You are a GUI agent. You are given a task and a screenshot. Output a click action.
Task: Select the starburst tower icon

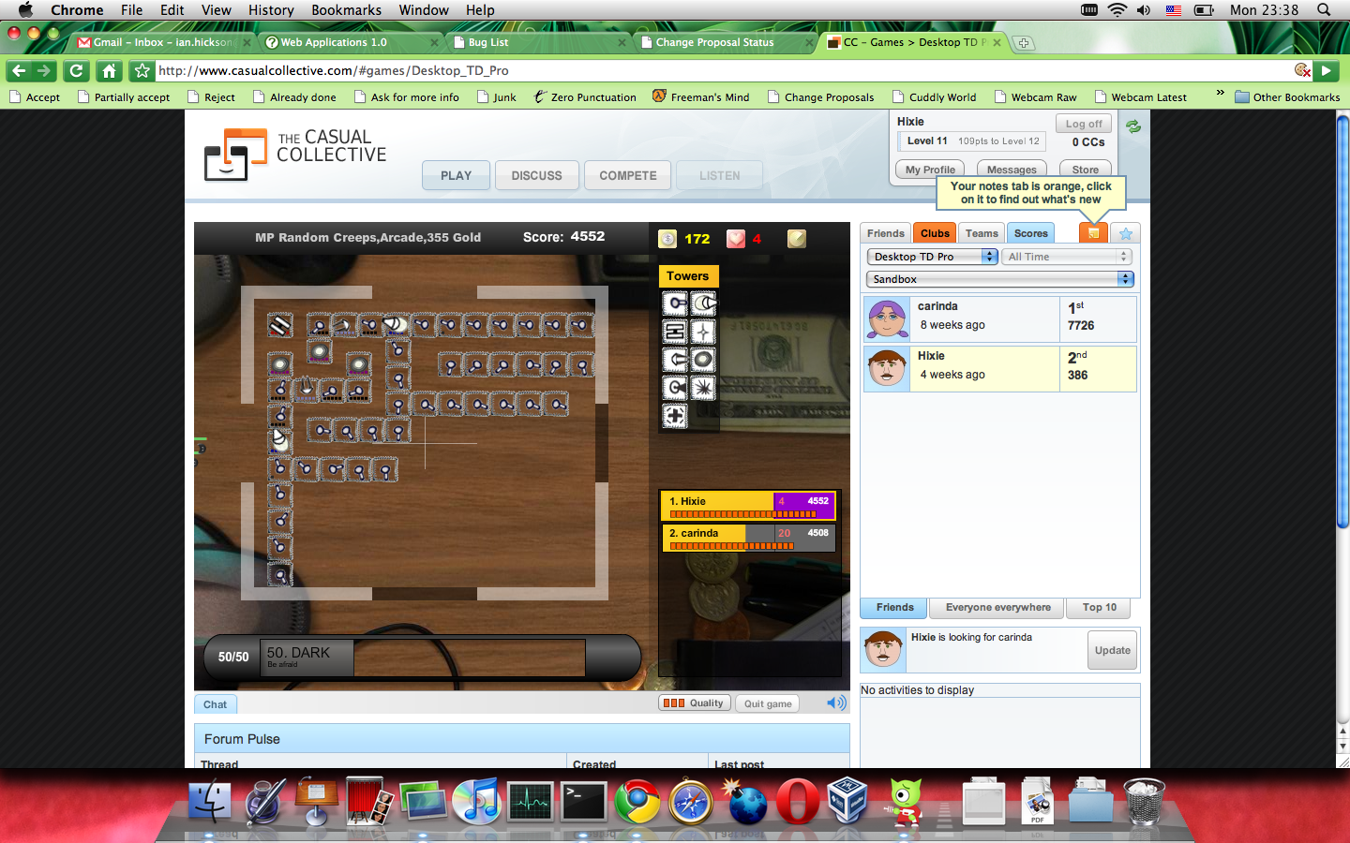tap(703, 388)
